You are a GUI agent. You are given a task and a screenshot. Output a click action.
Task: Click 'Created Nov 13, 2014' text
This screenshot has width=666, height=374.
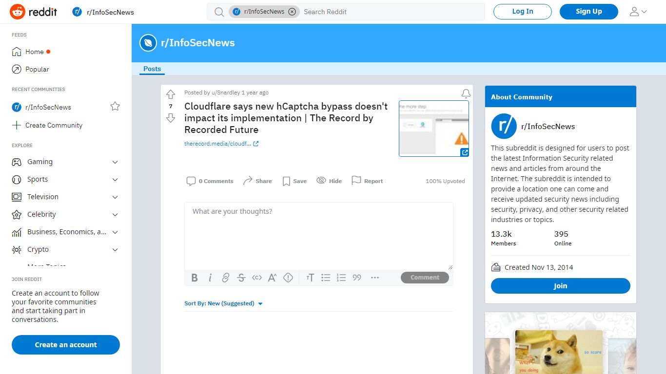(539, 267)
